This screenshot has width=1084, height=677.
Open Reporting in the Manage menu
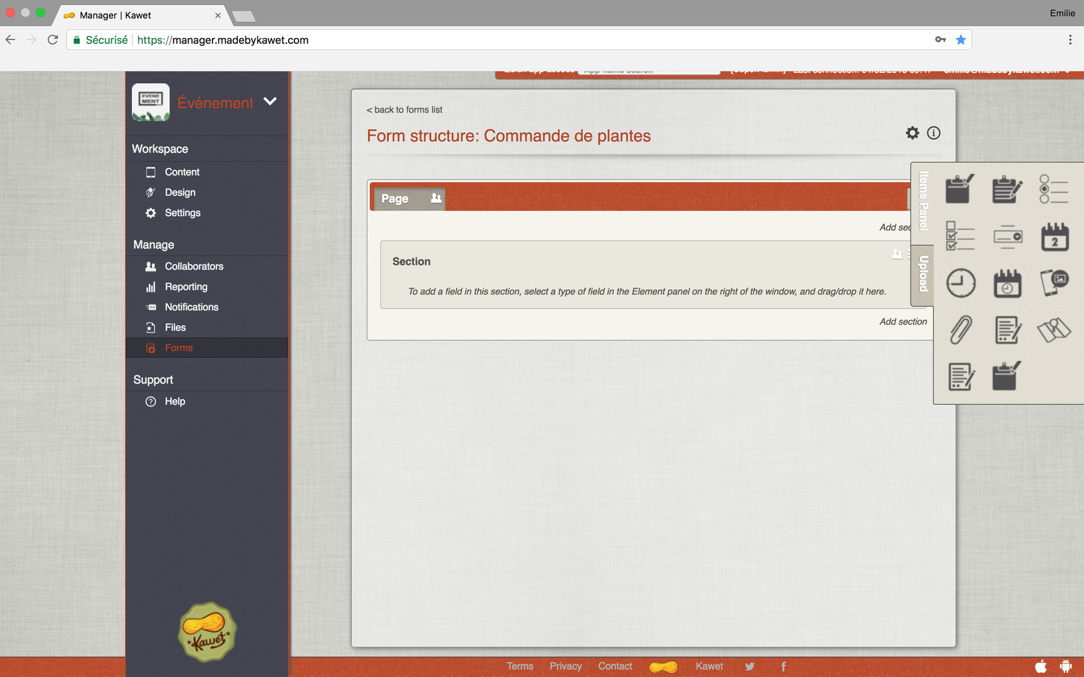click(x=186, y=287)
